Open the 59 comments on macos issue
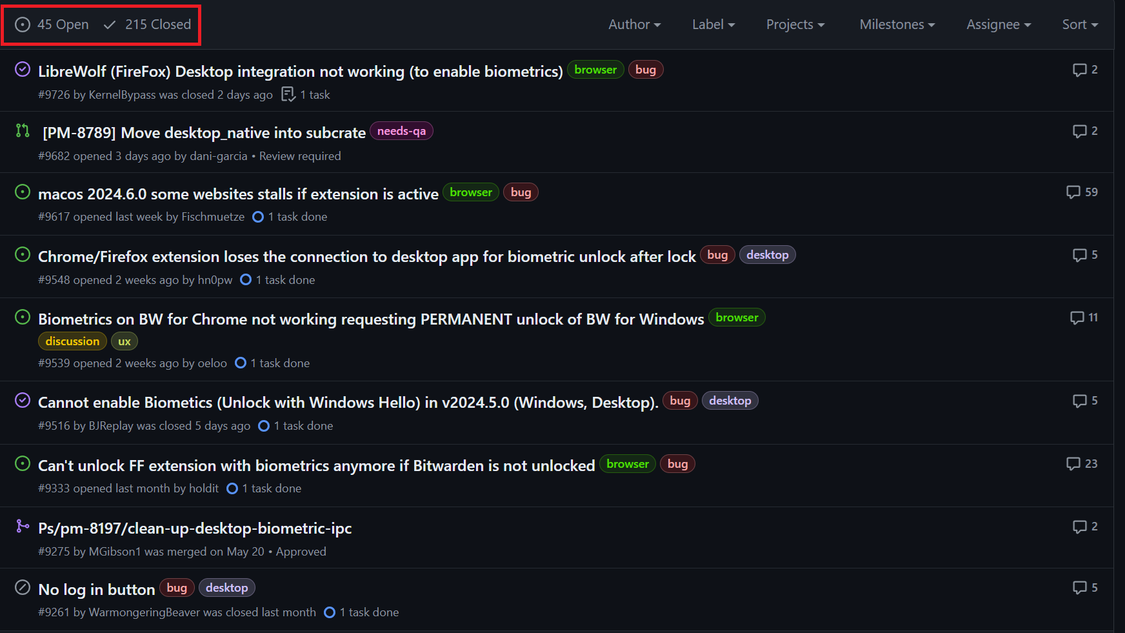Viewport: 1125px width, 633px height. [x=1082, y=192]
